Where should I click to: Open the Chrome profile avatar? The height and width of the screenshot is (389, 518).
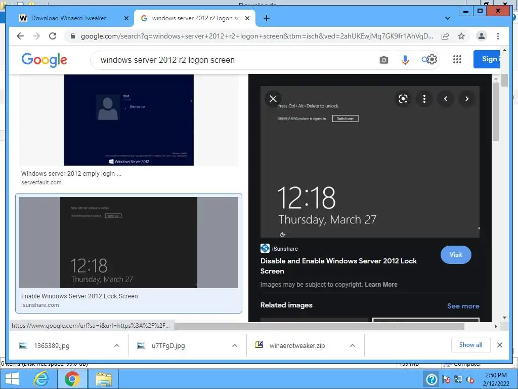(x=482, y=36)
